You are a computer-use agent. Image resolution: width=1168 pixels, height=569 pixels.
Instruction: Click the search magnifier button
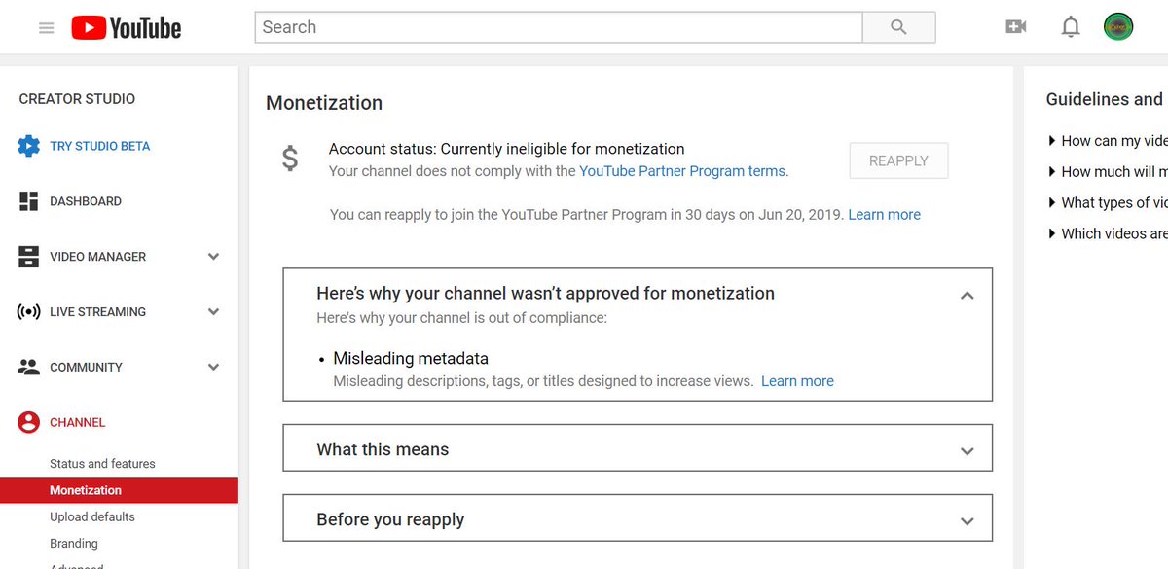tap(898, 27)
